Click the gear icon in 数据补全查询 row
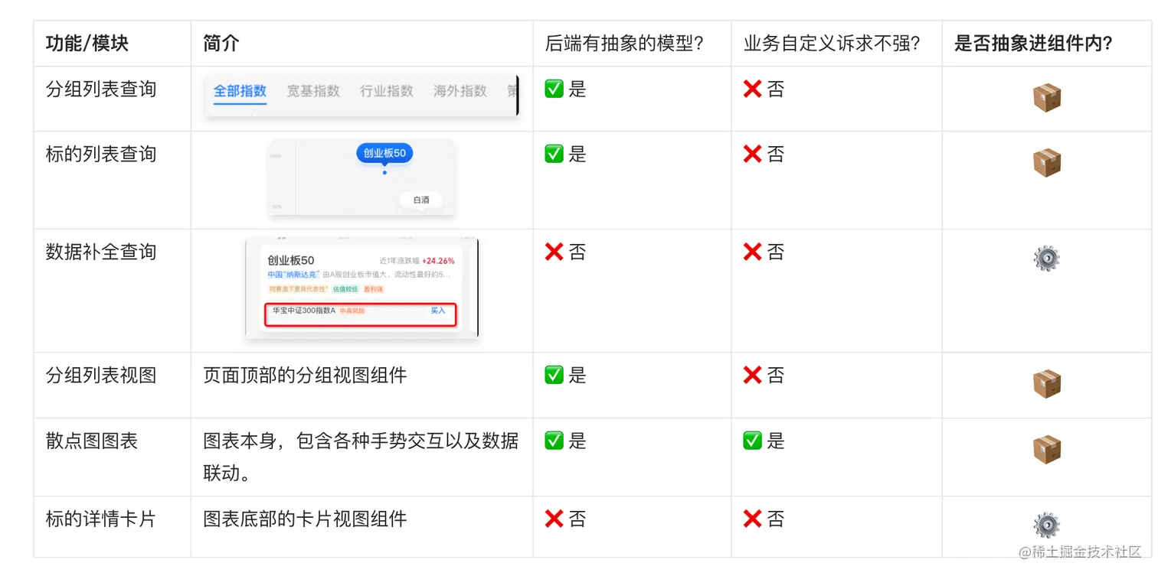Viewport: 1158px width, 576px height. pos(1046,259)
